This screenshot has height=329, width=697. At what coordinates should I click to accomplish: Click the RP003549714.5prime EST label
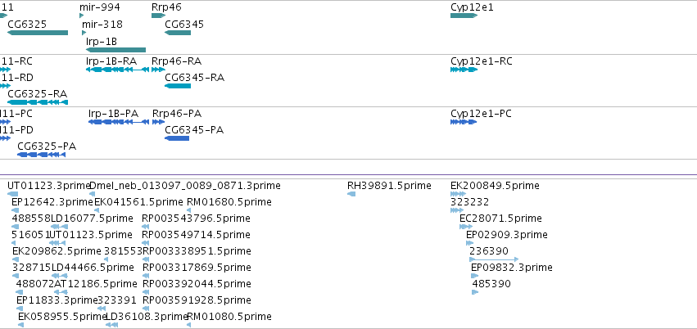(x=196, y=234)
